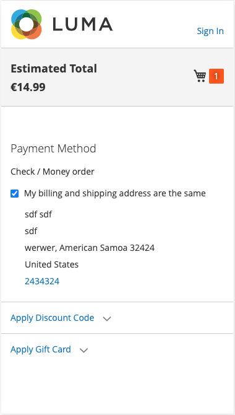Click the werwer, American Samoa 32424 line
The height and width of the screenshot is (415, 235).
coord(90,248)
